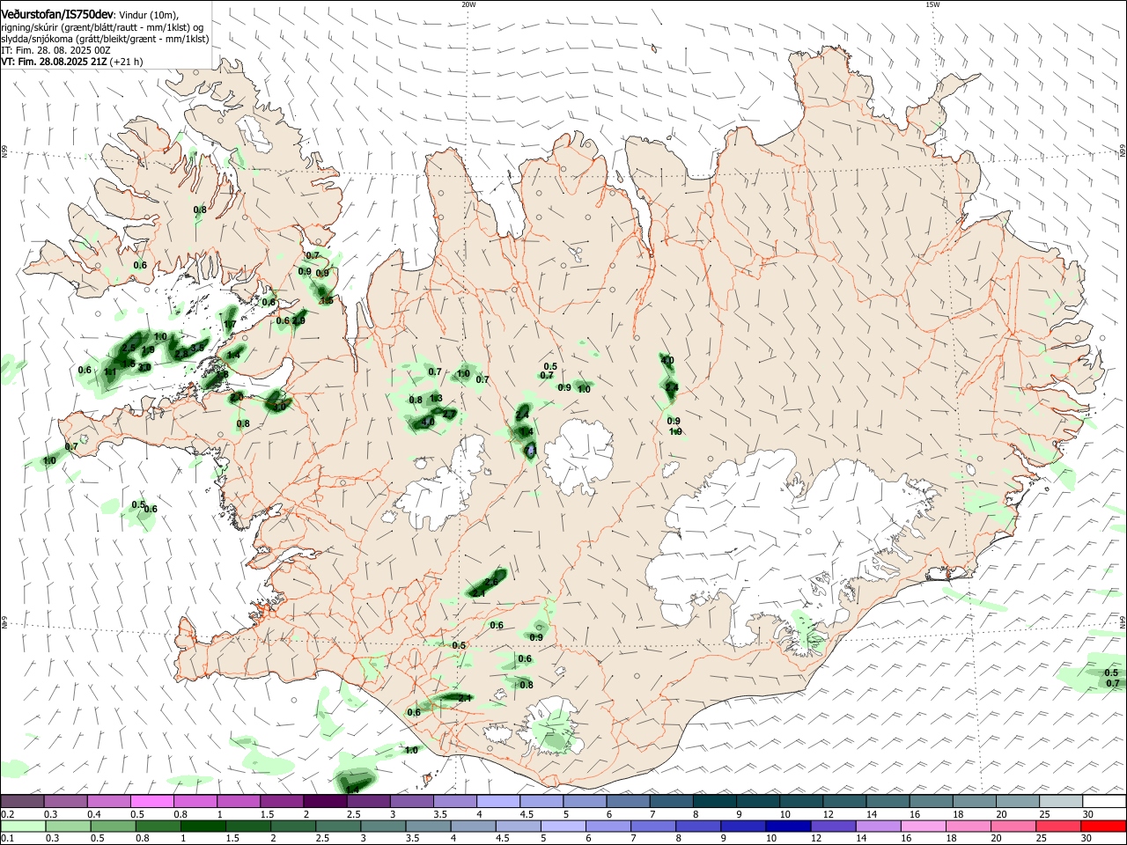
Task: Click the 'Veðurstofan/IS750dev' title text
Action: pyautogui.click(x=57, y=15)
